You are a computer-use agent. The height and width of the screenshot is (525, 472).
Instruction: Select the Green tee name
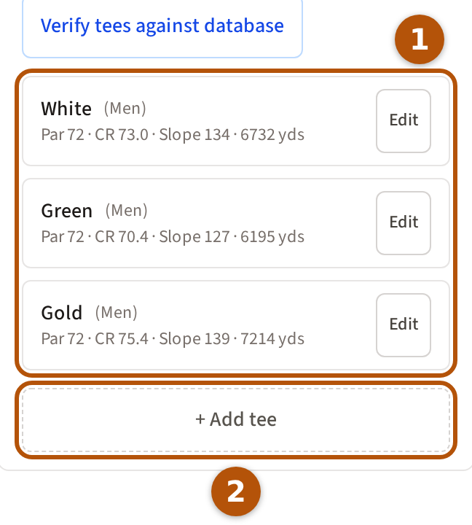pos(66,211)
